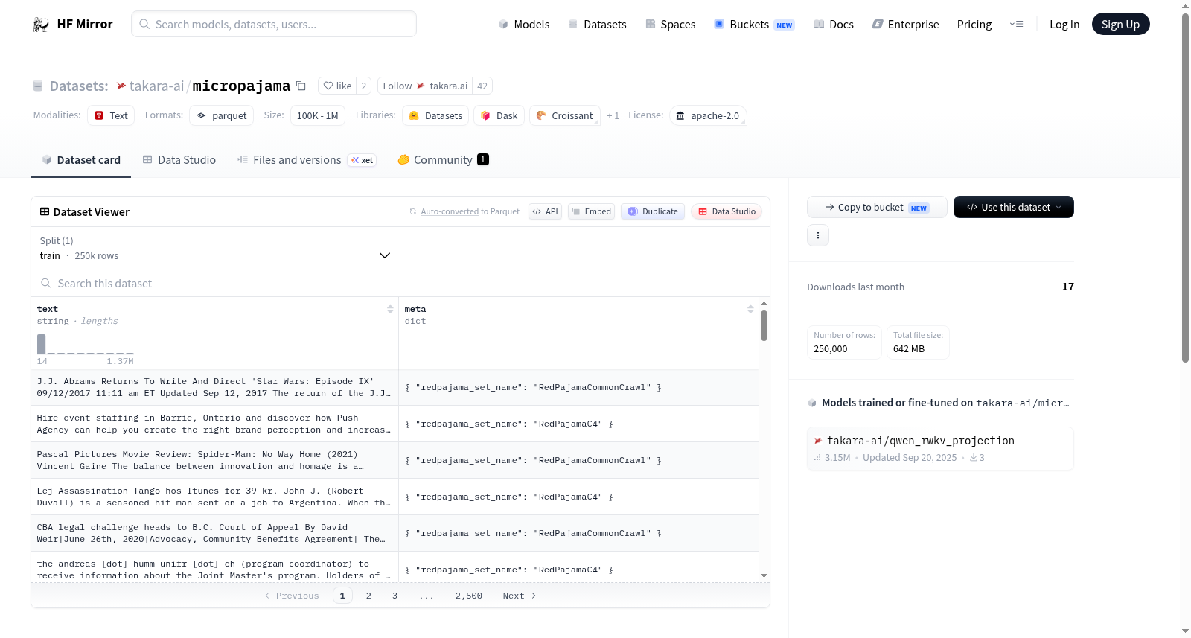This screenshot has width=1191, height=638.
Task: Switch to the Data Studio tab
Action: tap(179, 160)
